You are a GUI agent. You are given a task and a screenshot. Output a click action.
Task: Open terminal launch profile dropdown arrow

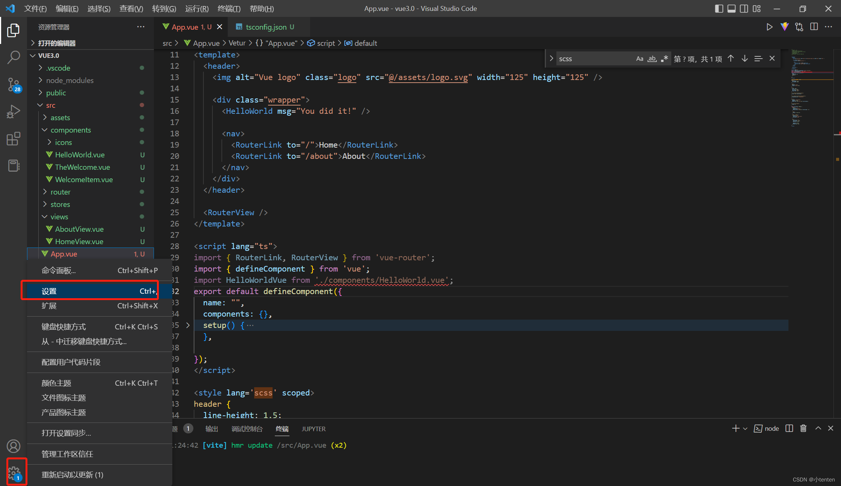(x=745, y=429)
